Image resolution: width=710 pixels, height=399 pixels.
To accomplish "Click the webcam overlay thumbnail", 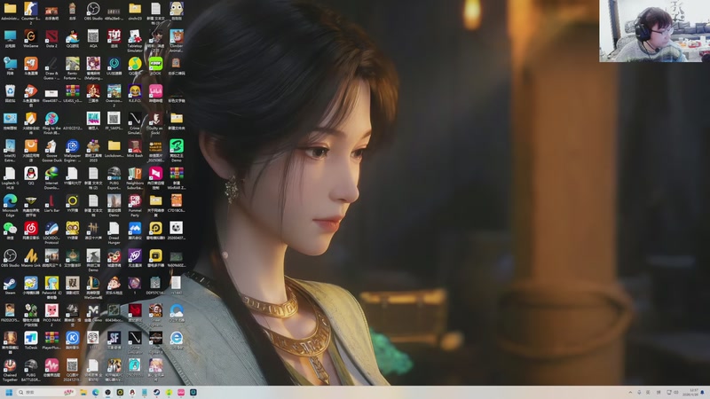I will point(654,31).
